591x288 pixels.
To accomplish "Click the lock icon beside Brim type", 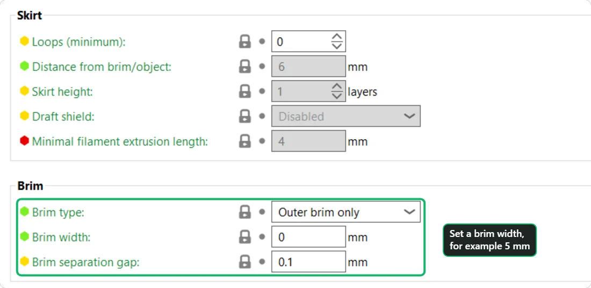I will tap(244, 212).
